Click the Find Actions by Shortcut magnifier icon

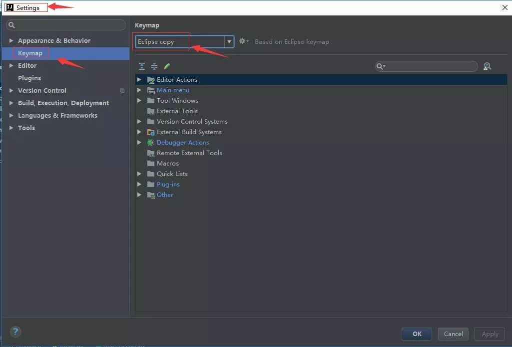pyautogui.click(x=487, y=66)
